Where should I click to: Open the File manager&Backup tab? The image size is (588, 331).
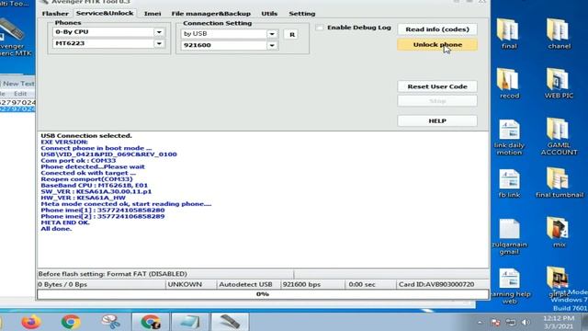pyautogui.click(x=211, y=14)
